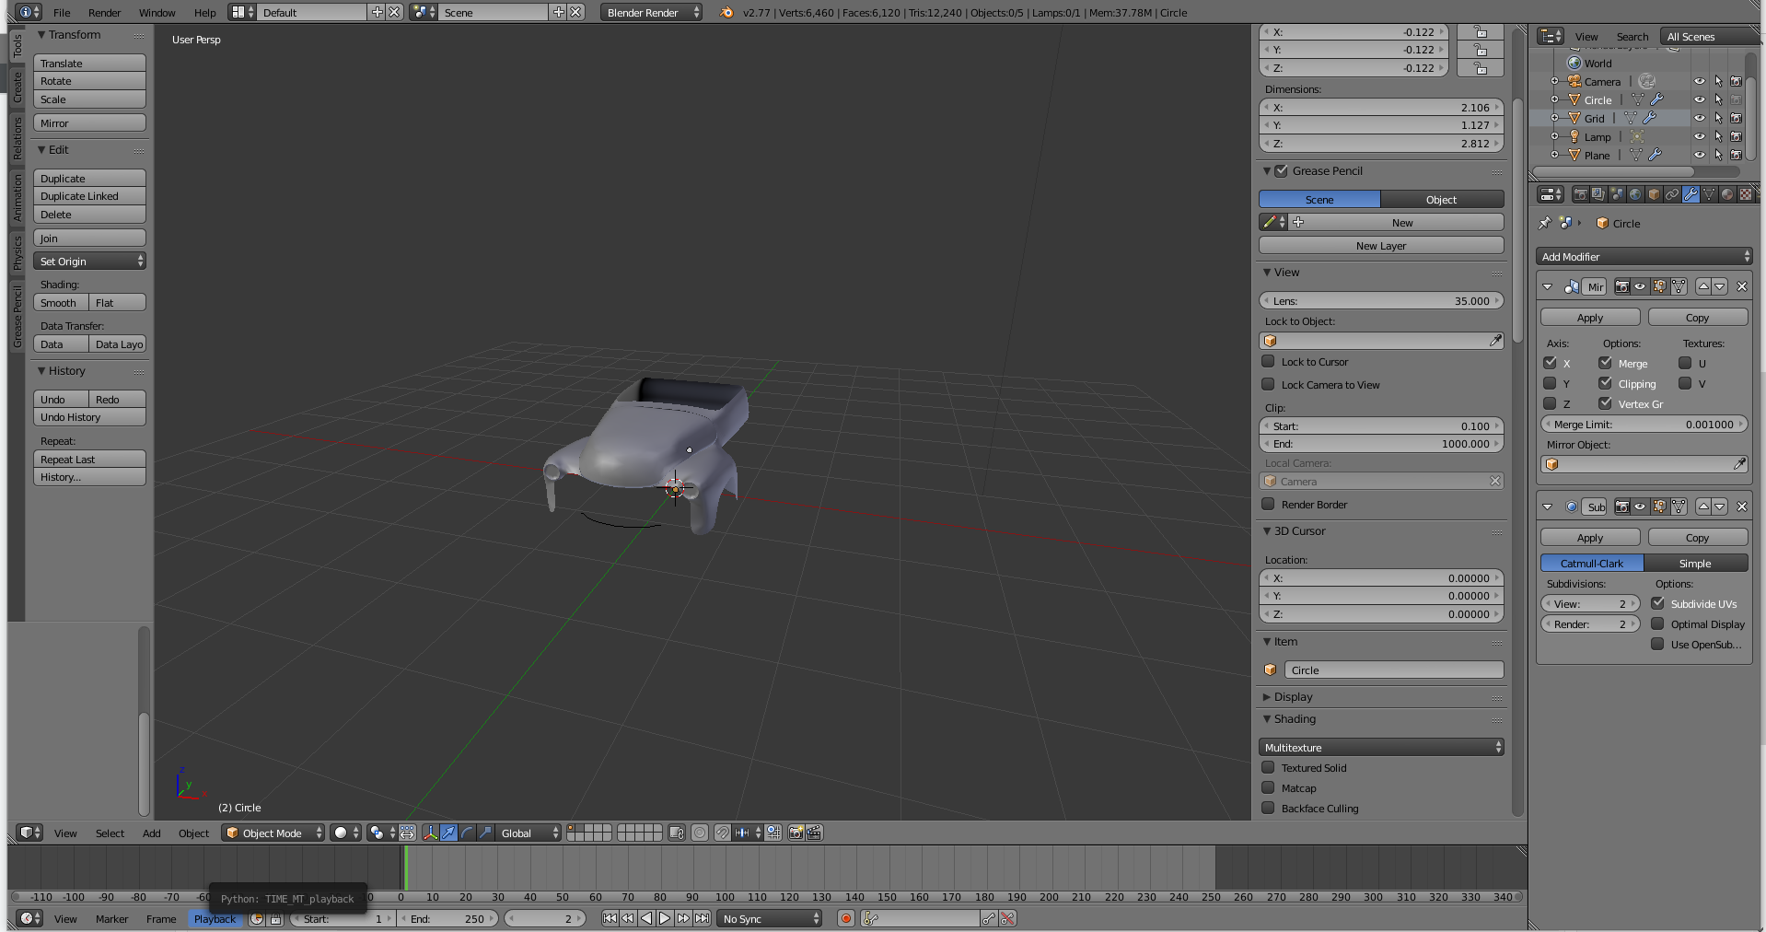1766x932 pixels.
Task: Enable Lock to Cursor
Action: pos(1268,361)
